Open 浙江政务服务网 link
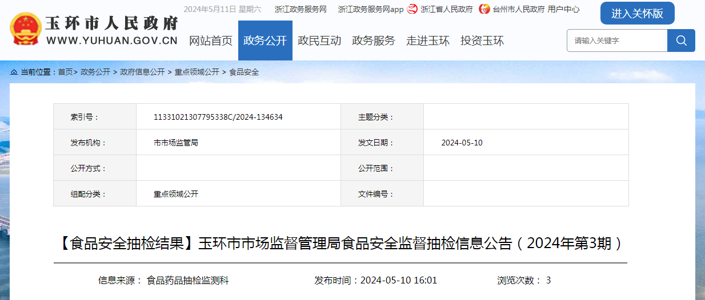This screenshot has width=705, height=300. [301, 9]
